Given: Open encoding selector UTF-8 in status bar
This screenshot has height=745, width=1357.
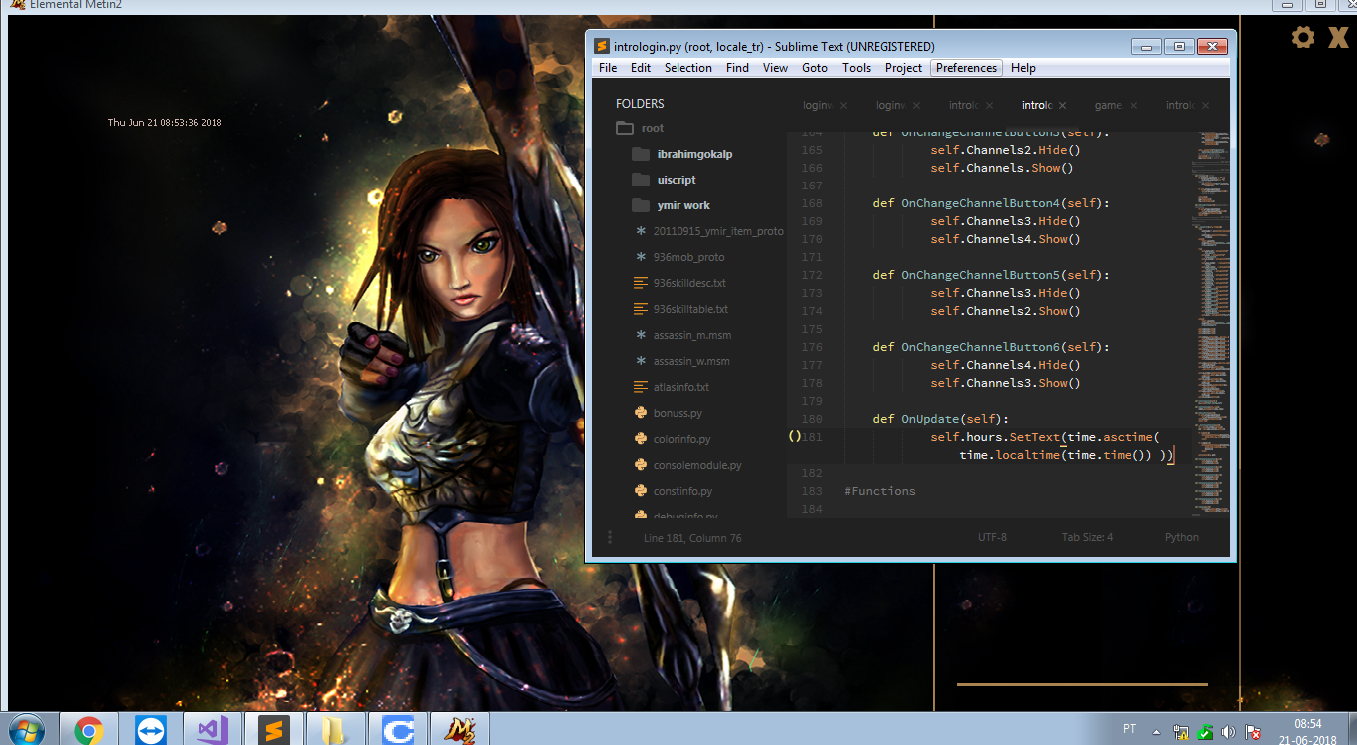Looking at the screenshot, I should (x=992, y=537).
